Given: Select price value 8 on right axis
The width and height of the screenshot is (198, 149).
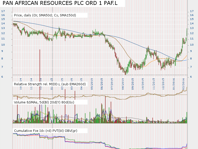Looking at the screenshot, I should pyautogui.click(x=191, y=59).
